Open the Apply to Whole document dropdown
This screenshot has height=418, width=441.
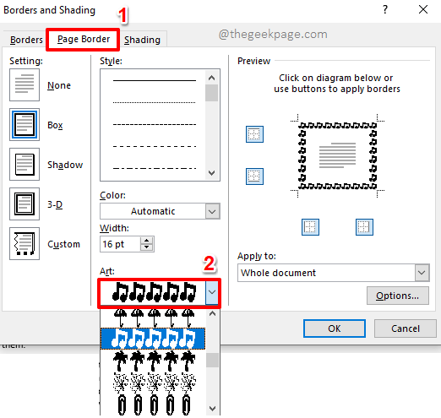tap(334, 273)
